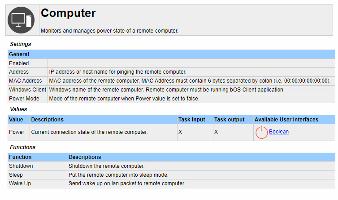Image resolution: width=338 pixels, height=200 pixels.
Task: Click the Task output column header
Action: [x=229, y=120]
